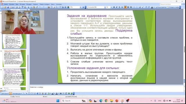
Task: Toggle italic formatting button
Action: 117,7
